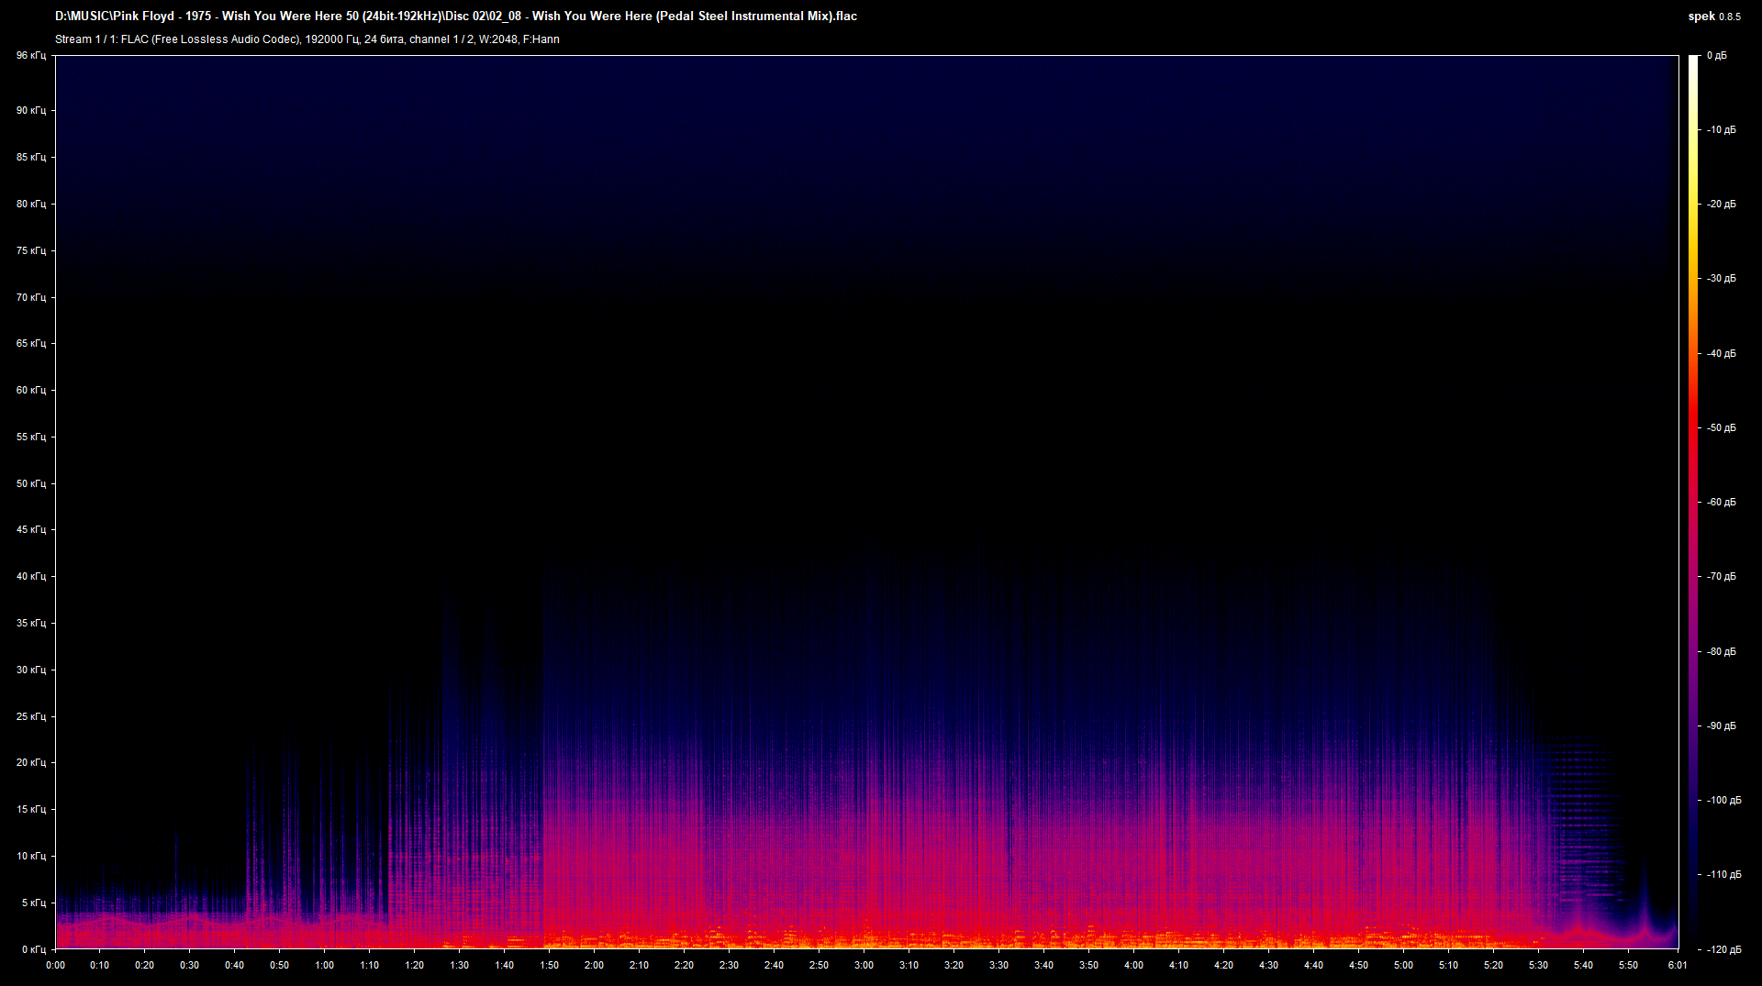The image size is (1762, 986).
Task: Click the 24 бита bit depth text
Action: (x=385, y=39)
